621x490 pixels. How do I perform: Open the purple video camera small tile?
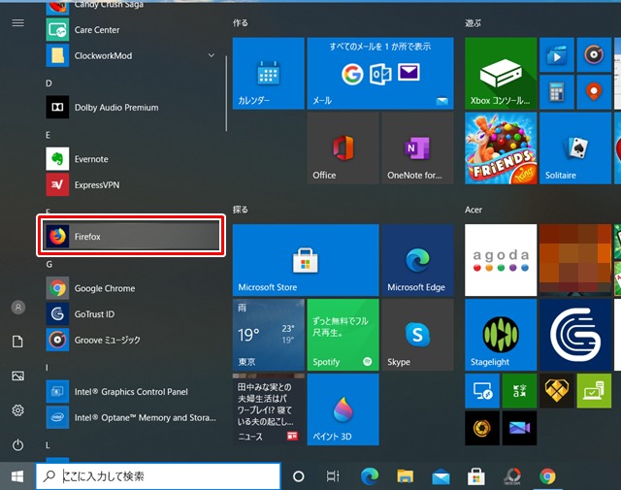[x=519, y=428]
